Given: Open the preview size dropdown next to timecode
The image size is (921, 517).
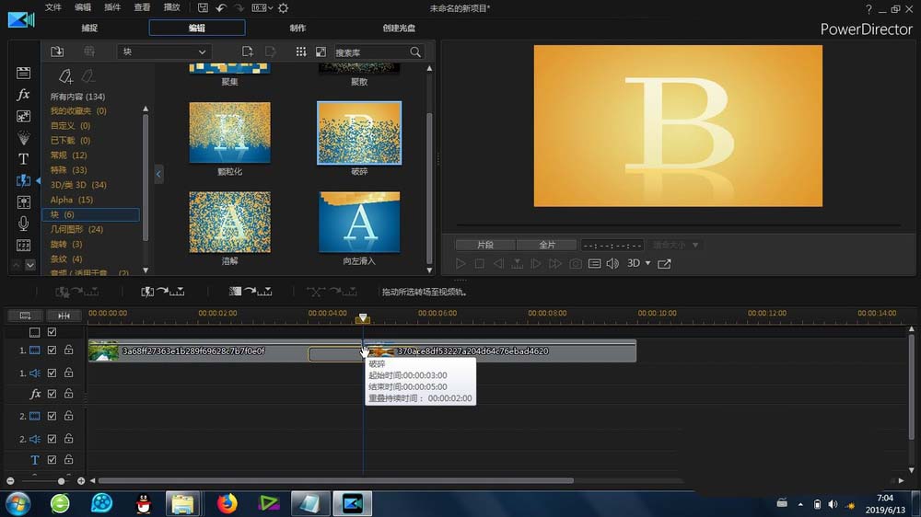Looking at the screenshot, I should point(675,245).
